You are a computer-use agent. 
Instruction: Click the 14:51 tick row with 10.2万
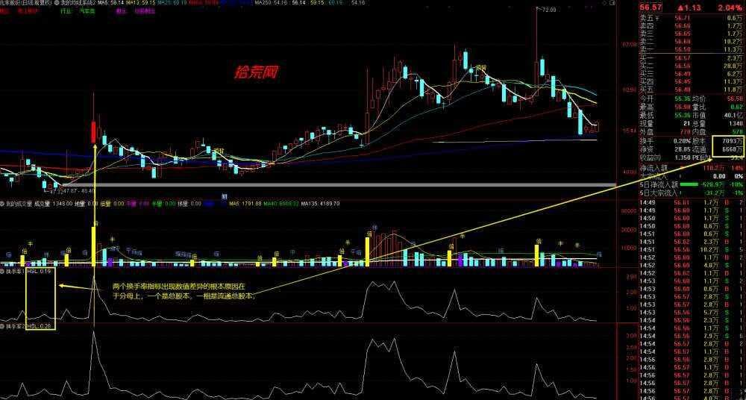(x=691, y=249)
